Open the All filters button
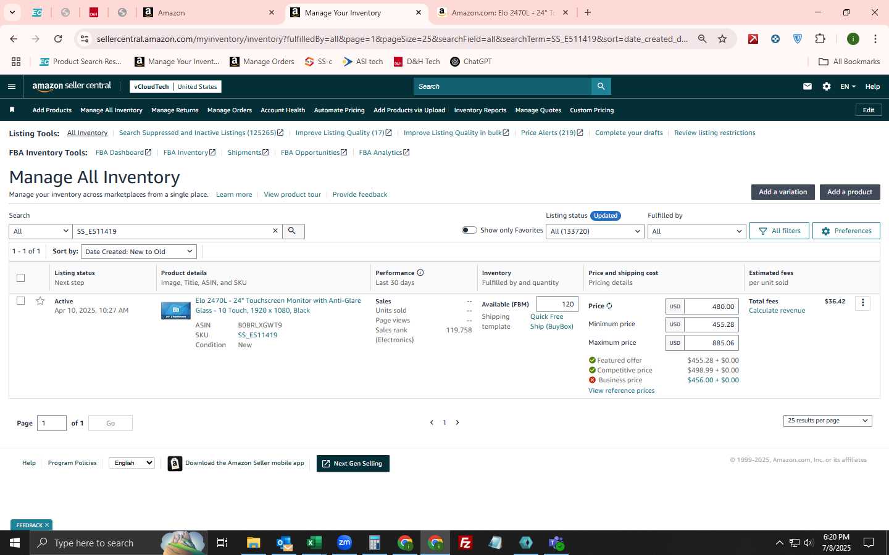The image size is (889, 555). point(779,231)
